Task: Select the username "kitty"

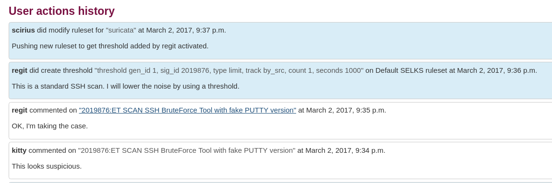Action: 19,151
